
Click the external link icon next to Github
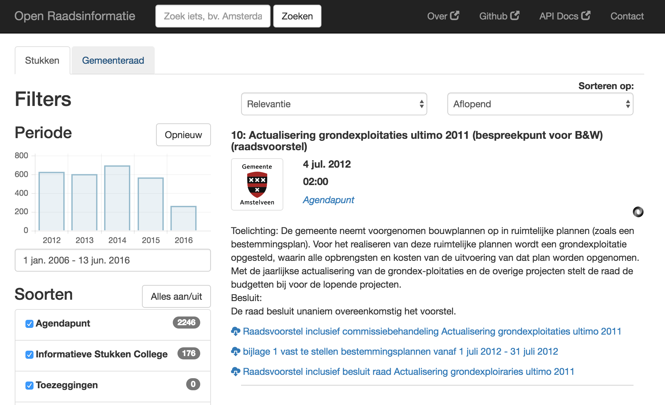[515, 15]
